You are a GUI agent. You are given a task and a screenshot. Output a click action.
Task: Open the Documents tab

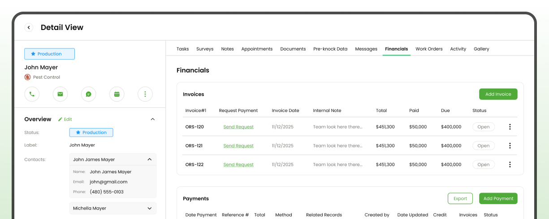(x=293, y=49)
